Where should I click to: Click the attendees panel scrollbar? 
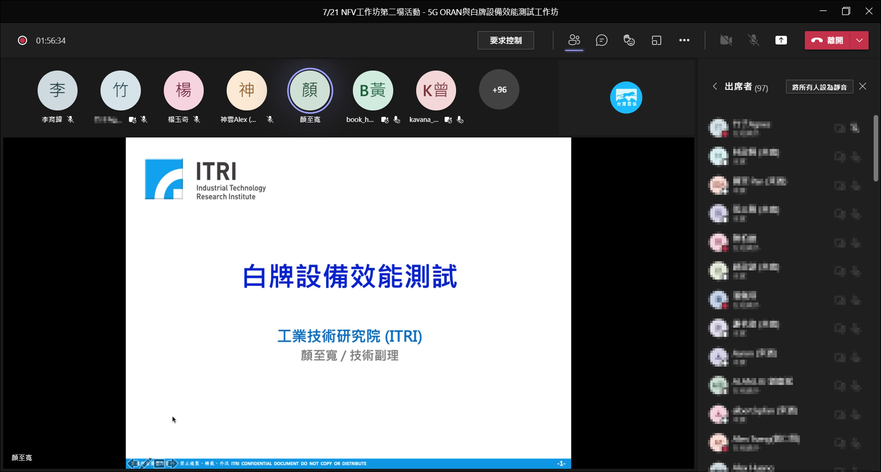[x=876, y=148]
